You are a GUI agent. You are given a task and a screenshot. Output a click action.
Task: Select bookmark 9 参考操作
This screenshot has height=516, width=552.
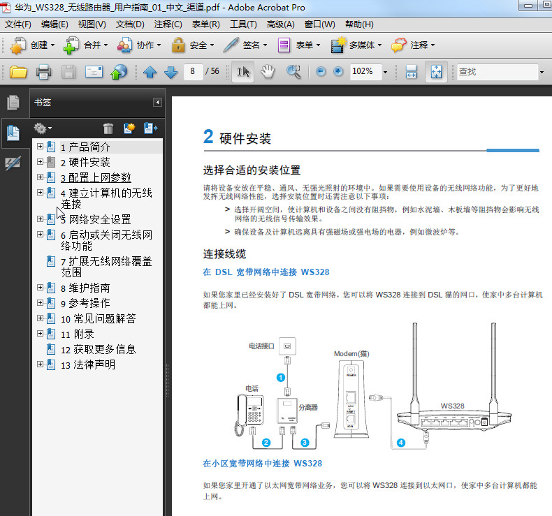(x=85, y=303)
